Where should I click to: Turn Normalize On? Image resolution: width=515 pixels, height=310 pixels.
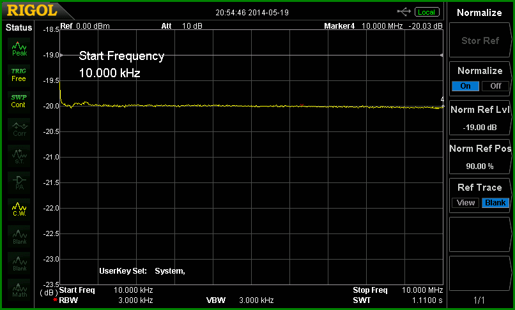[465, 86]
